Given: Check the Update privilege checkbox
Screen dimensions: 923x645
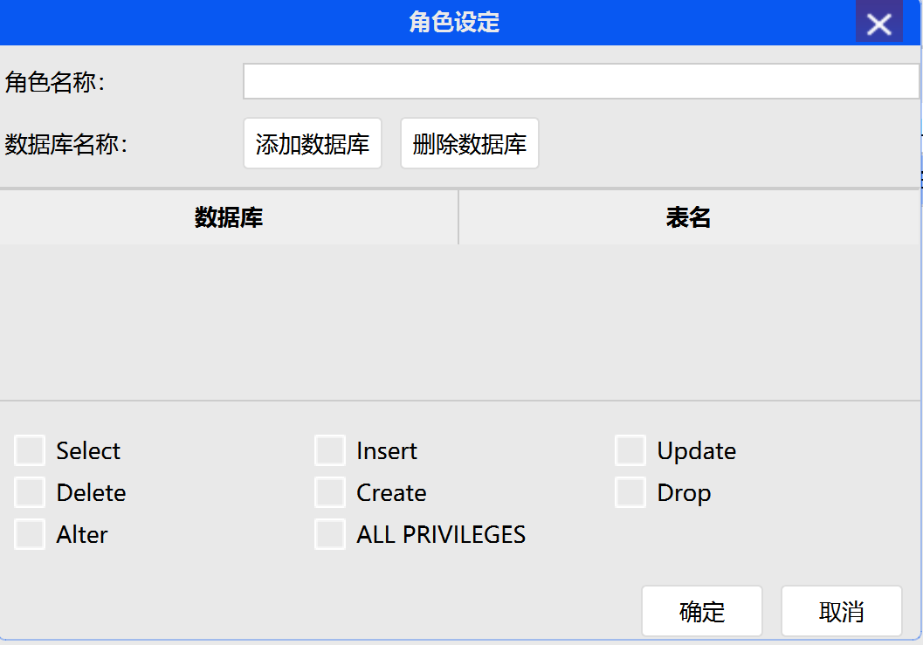Looking at the screenshot, I should [630, 450].
